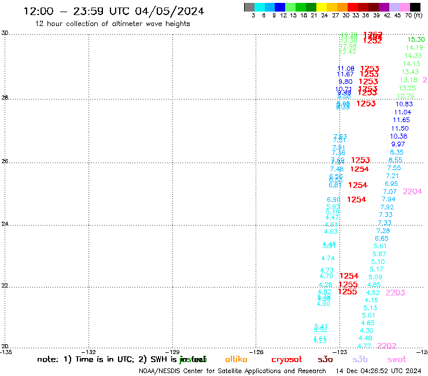Image resolution: width=428 pixels, height=376 pixels.
Task: Click the 4.63 reading on the left track
Action: pos(331,231)
